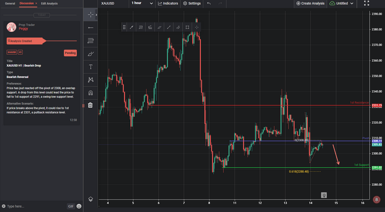The height and width of the screenshot is (212, 385).
Task: Select the 1st Resistance red line label
Action: pos(359,103)
